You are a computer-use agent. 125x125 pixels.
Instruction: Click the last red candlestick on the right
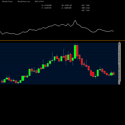[113, 73]
